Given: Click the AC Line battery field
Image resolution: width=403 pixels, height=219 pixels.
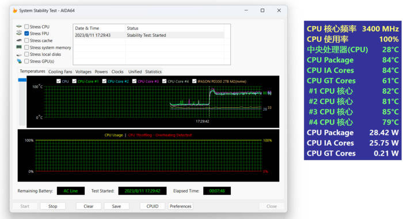Looking at the screenshot, I should (71, 191).
